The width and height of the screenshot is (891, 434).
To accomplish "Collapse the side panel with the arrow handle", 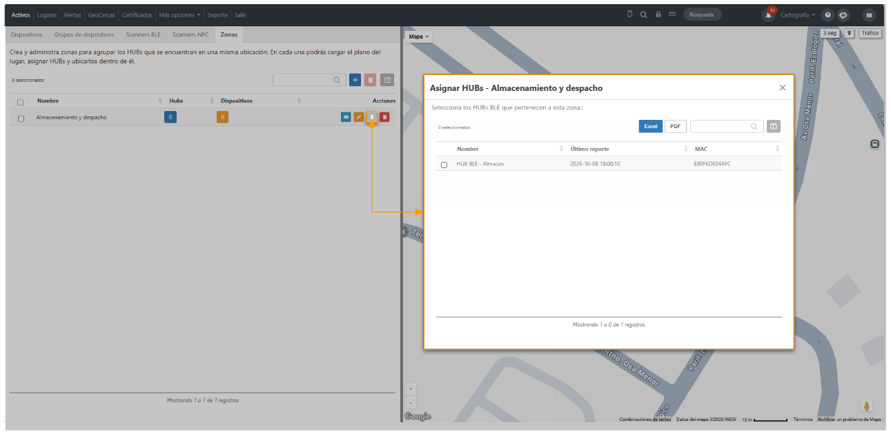I will coord(404,232).
